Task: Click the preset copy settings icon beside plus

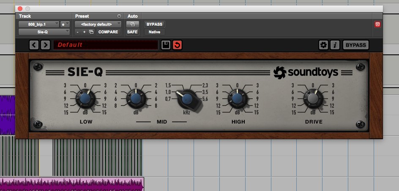Action: 91,32
